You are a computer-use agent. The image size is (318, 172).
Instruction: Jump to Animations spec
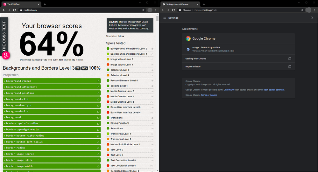[x=117, y=128]
